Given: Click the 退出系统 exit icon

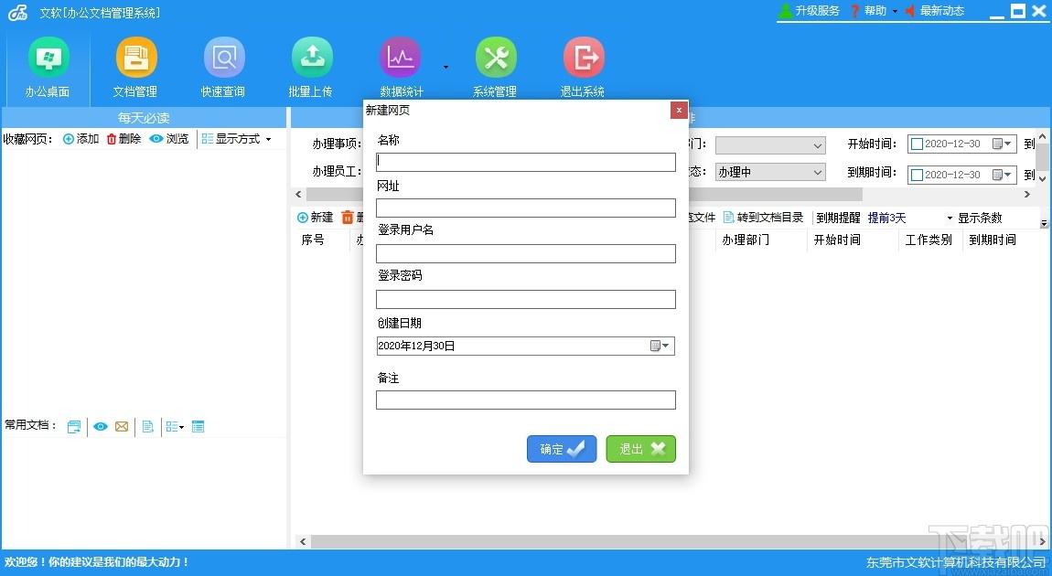Looking at the screenshot, I should tap(583, 59).
